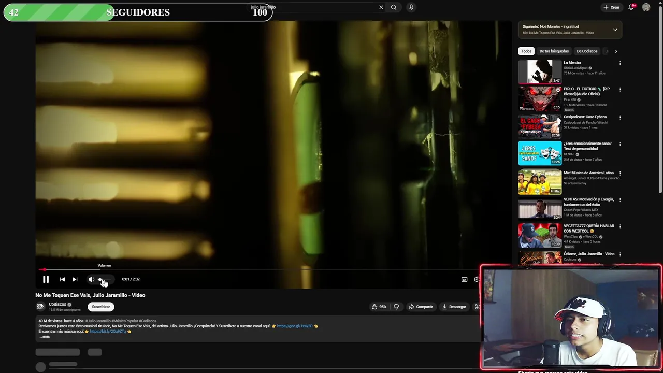Click the #MúsicaPopular hashtag
The image size is (663, 373).
coord(125,321)
